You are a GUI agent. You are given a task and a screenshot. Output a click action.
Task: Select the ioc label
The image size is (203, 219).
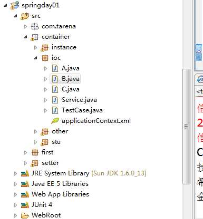point(56,58)
